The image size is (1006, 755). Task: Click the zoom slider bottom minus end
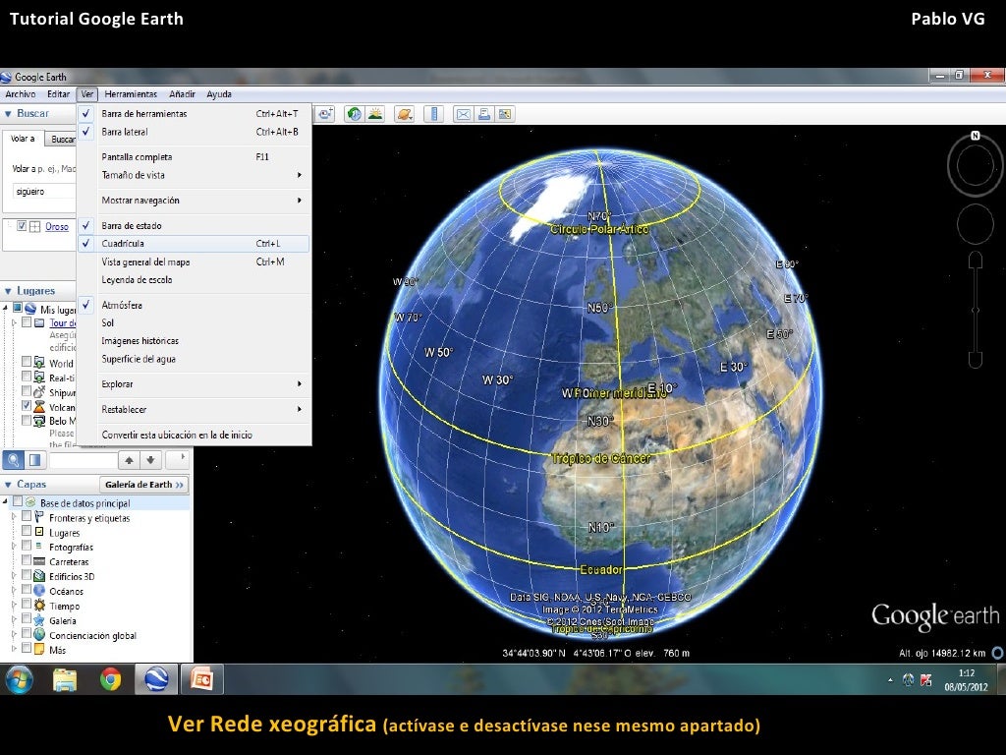[976, 360]
